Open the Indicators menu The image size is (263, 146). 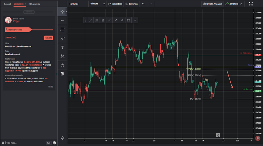(x=115, y=4)
